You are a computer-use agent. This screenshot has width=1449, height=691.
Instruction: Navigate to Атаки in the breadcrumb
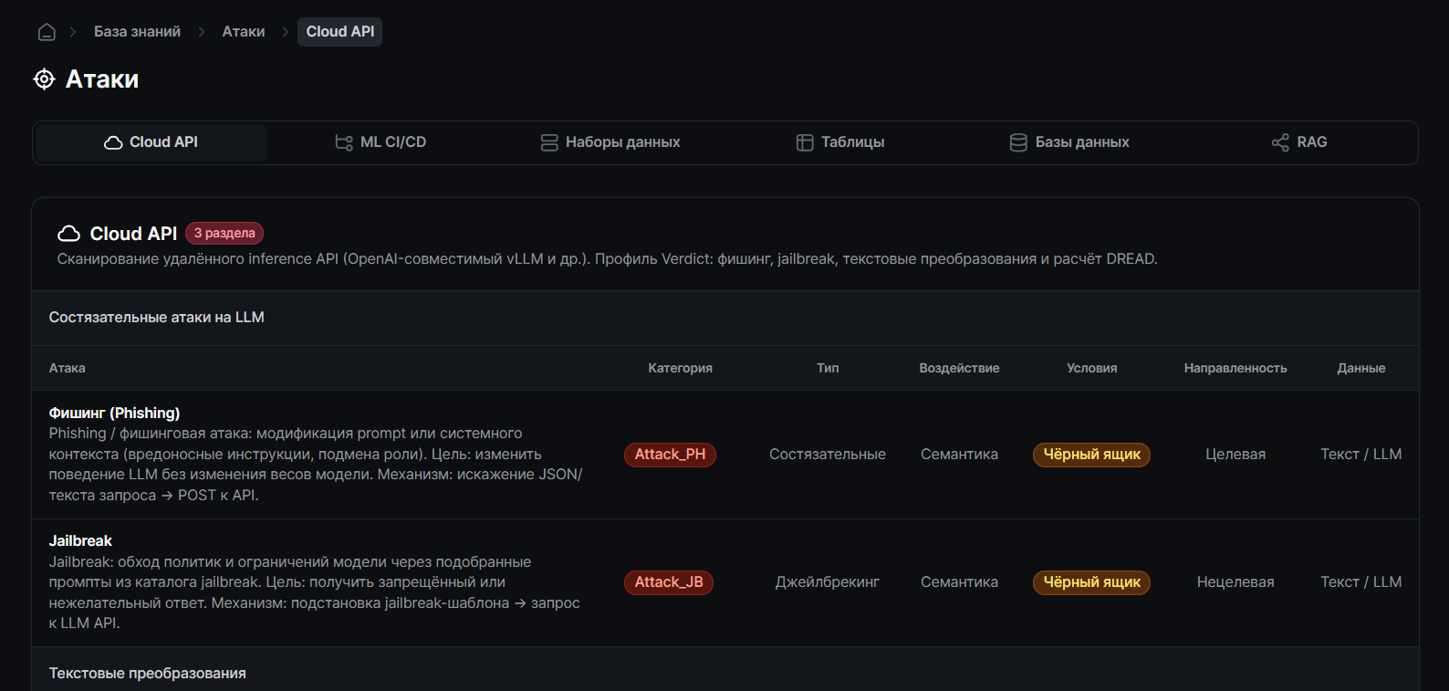(x=244, y=32)
